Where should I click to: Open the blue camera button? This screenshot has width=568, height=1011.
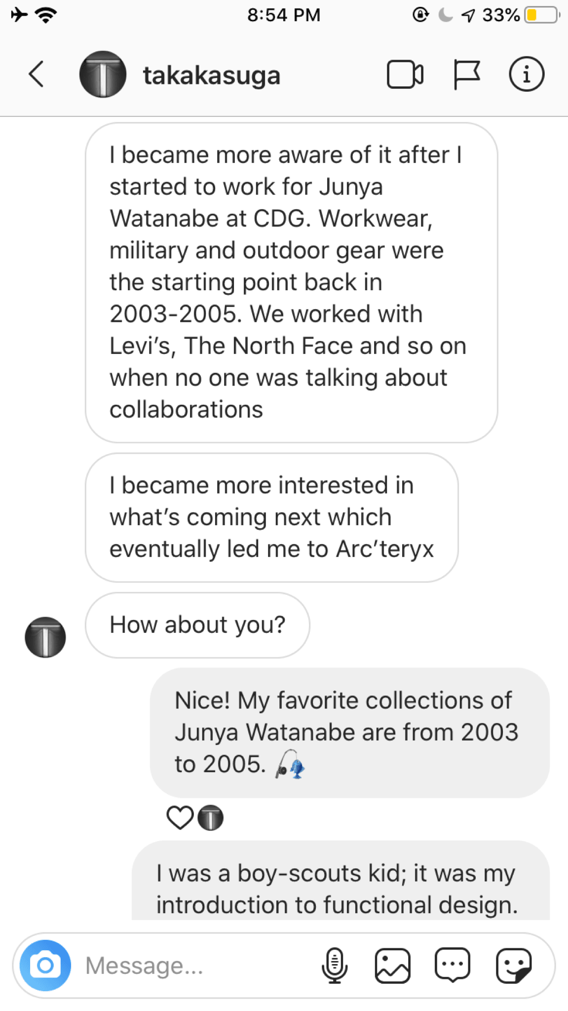(45, 965)
